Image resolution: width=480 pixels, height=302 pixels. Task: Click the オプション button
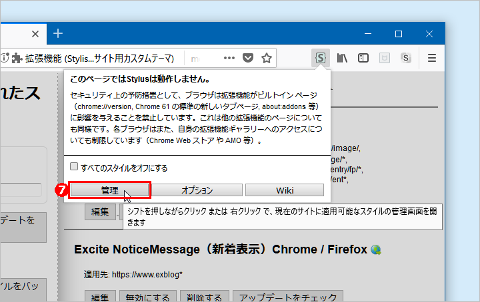pos(197,190)
